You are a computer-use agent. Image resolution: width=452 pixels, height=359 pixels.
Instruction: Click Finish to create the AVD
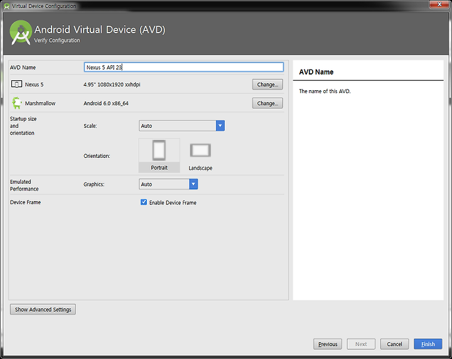pos(428,344)
